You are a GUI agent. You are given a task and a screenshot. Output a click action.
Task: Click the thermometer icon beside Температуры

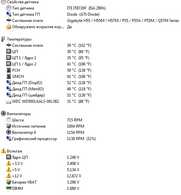coord(3,39)
